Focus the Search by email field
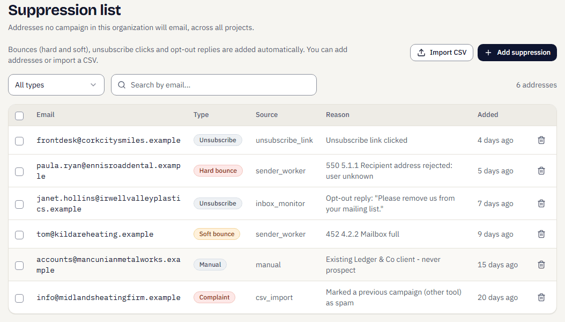The height and width of the screenshot is (322, 565). (214, 85)
